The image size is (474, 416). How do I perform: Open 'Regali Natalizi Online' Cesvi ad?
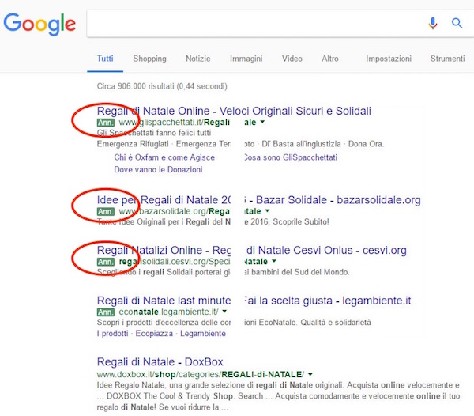[x=251, y=250]
